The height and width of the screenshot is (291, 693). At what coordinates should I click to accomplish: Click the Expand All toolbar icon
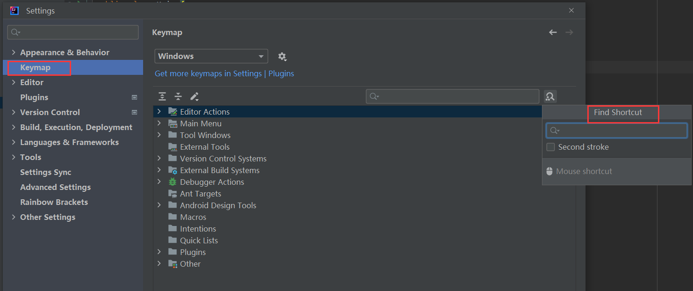tap(162, 96)
